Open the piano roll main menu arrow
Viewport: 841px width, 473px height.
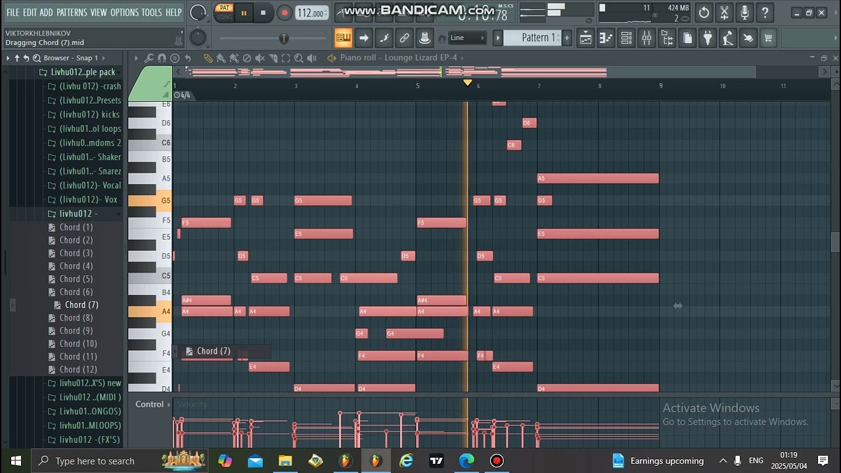136,58
